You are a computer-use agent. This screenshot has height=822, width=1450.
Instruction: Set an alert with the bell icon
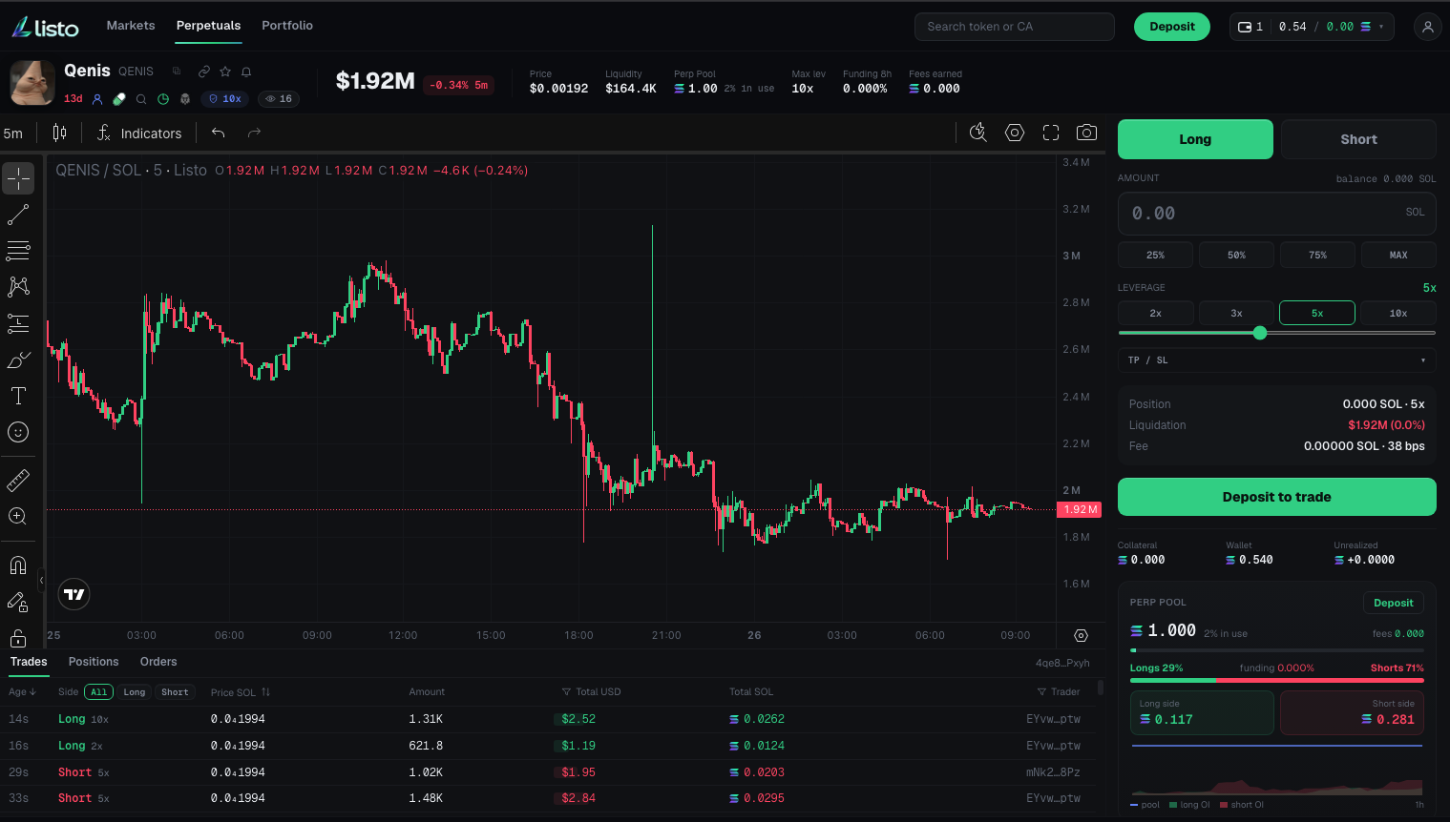[x=246, y=72]
